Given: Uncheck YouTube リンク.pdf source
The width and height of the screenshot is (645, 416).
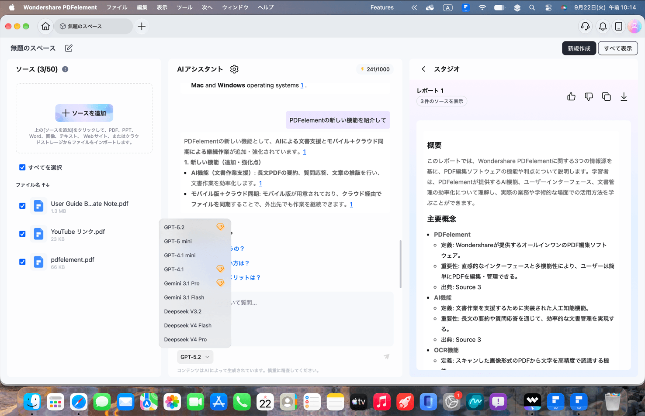Looking at the screenshot, I should tap(22, 234).
